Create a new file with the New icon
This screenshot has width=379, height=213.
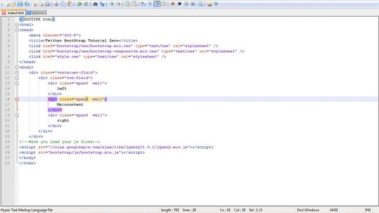7,4
